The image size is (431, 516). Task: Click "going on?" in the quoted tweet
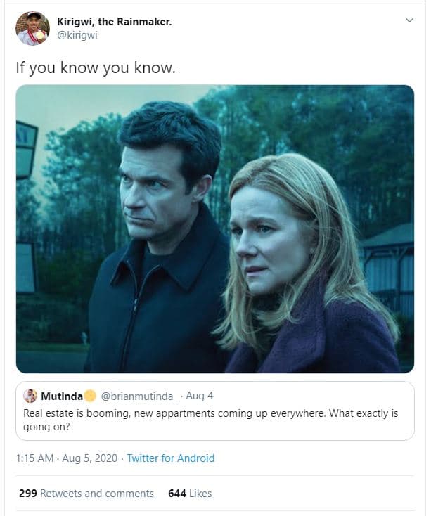point(45,427)
